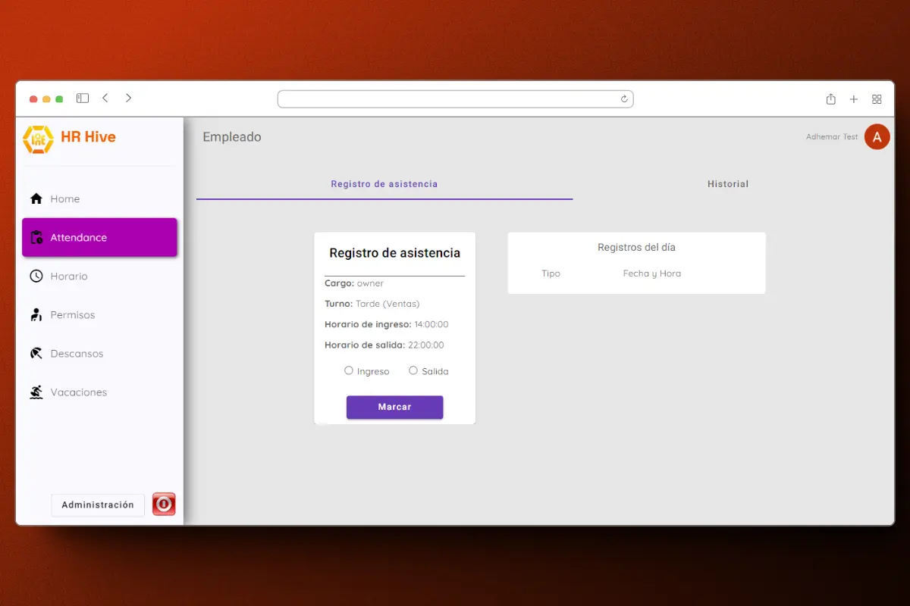Click the user avatar circle "A"
The width and height of the screenshot is (910, 606).
point(877,137)
